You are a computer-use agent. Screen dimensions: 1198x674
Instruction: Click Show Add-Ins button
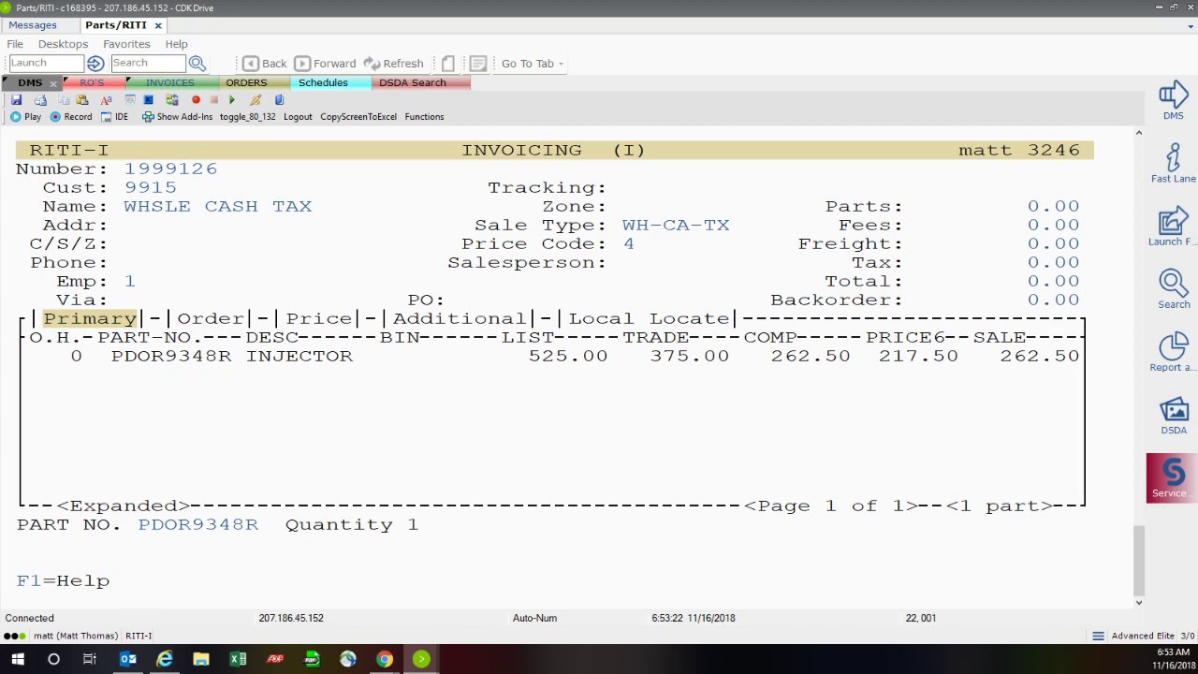pyautogui.click(x=177, y=117)
